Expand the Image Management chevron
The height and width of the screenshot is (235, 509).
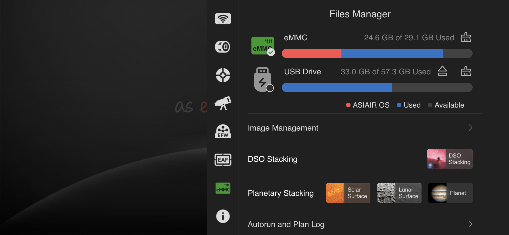tap(470, 128)
